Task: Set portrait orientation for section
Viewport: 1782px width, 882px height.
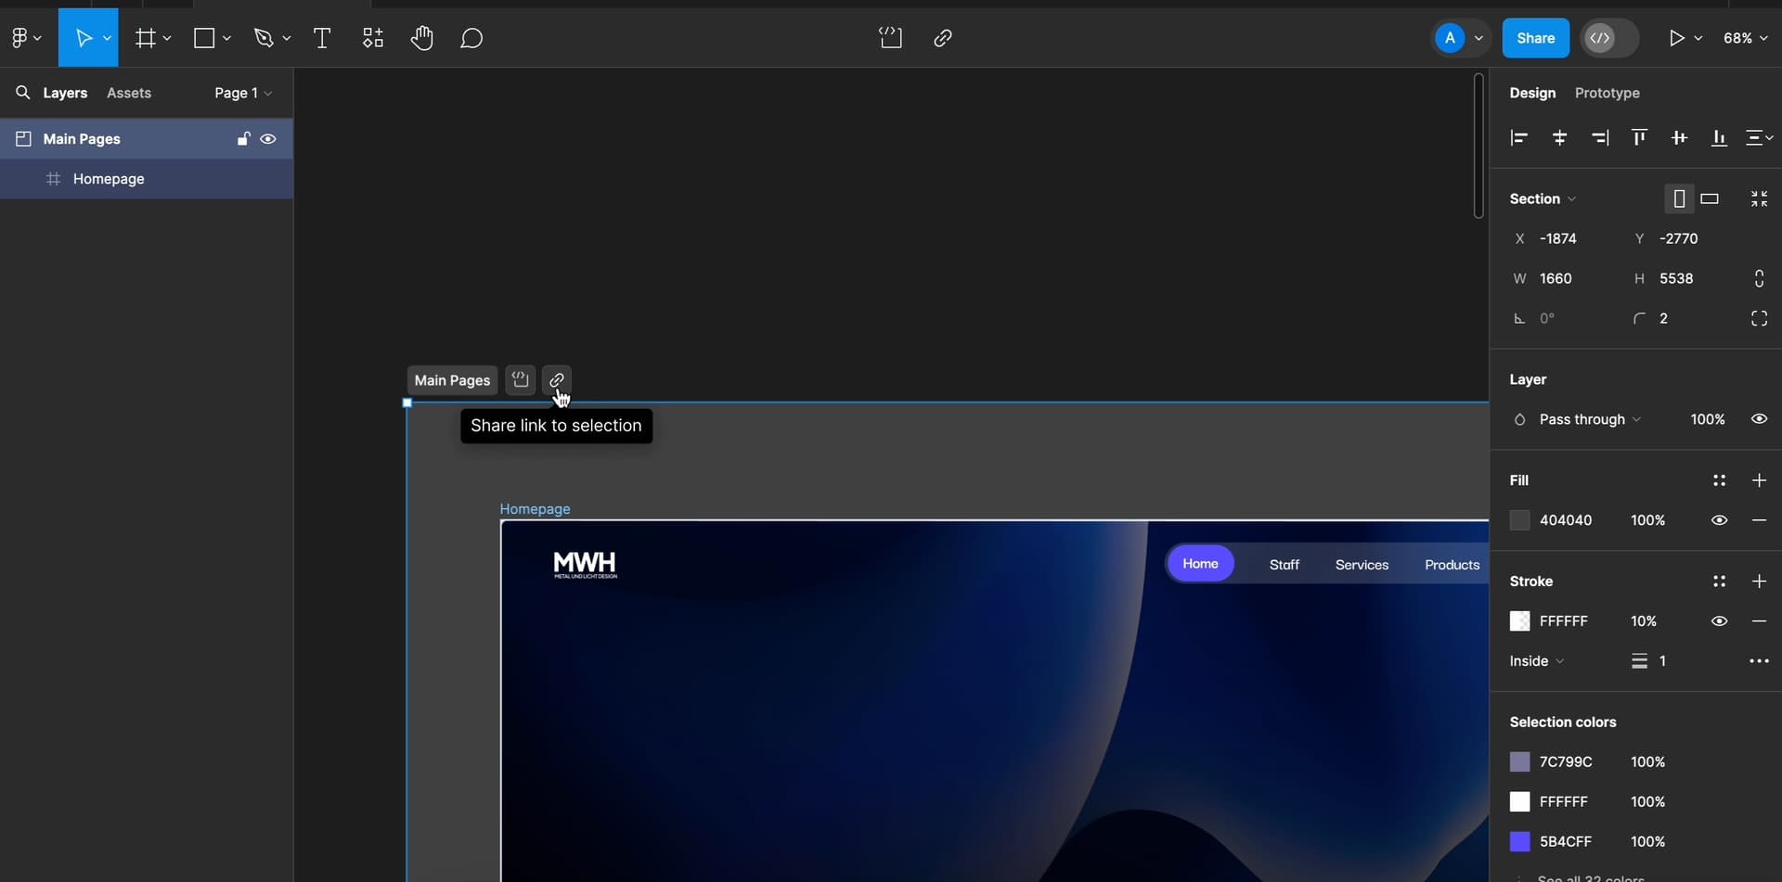Action: pyautogui.click(x=1679, y=198)
